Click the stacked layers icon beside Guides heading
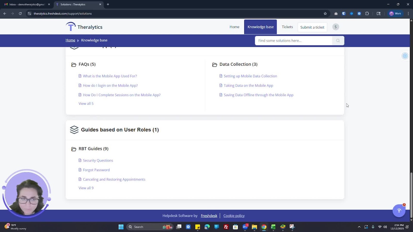 click(x=74, y=130)
